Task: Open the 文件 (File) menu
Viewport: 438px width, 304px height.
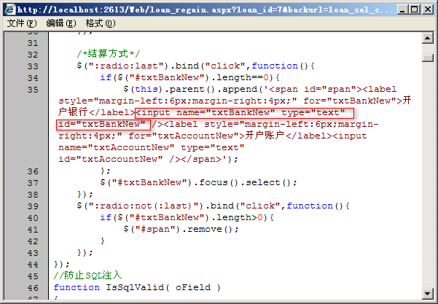Action: coord(21,23)
